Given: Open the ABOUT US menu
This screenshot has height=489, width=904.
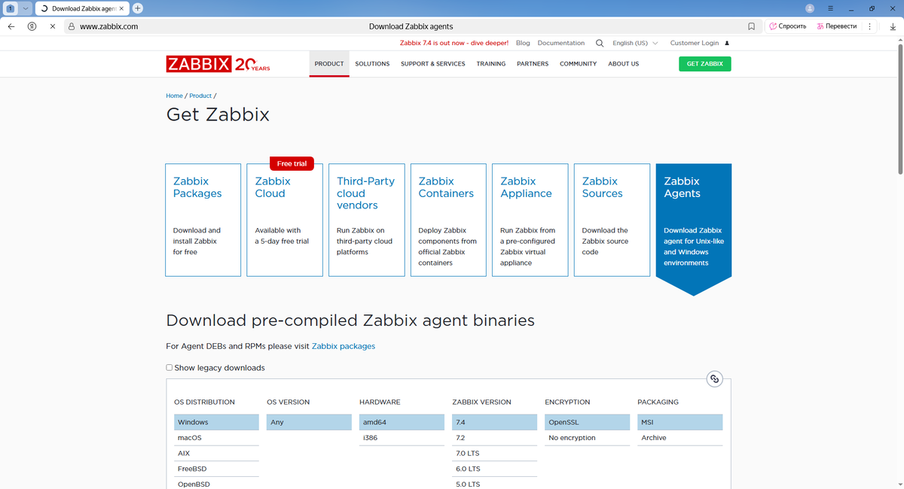Looking at the screenshot, I should pyautogui.click(x=624, y=64).
